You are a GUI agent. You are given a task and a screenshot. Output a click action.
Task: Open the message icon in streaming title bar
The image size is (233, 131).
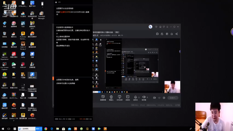[x=156, y=27]
